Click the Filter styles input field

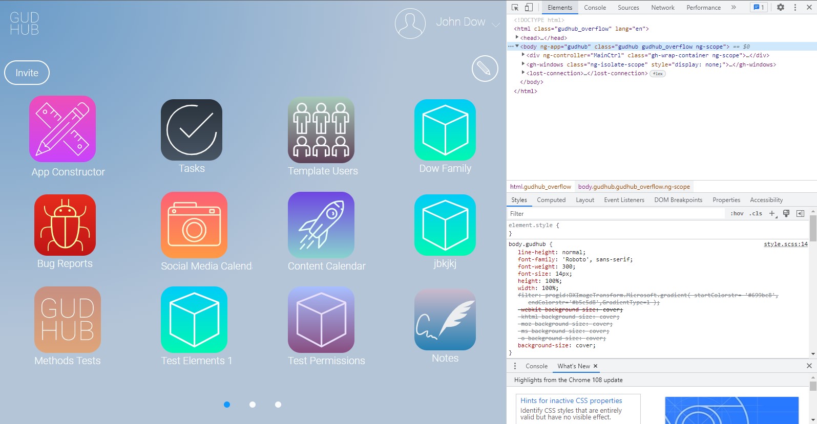(x=615, y=214)
